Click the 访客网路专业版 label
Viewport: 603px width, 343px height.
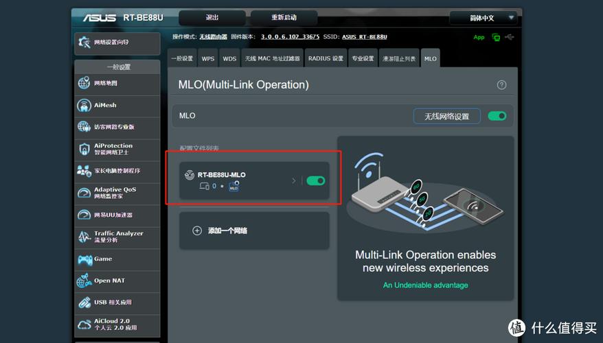[114, 127]
